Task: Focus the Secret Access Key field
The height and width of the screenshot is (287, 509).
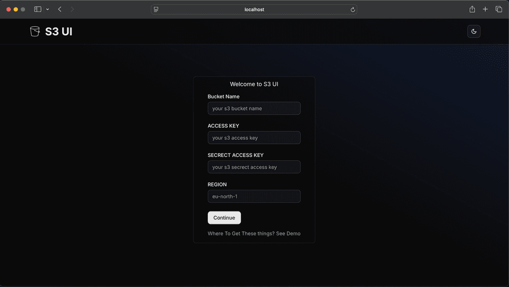Action: pyautogui.click(x=254, y=167)
